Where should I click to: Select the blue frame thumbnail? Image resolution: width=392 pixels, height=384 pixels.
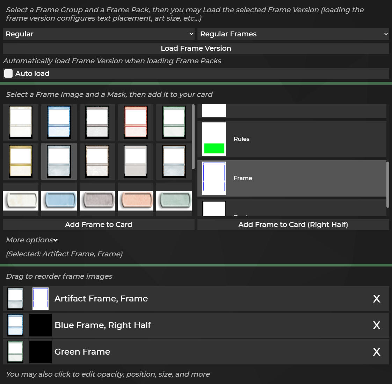point(59,122)
